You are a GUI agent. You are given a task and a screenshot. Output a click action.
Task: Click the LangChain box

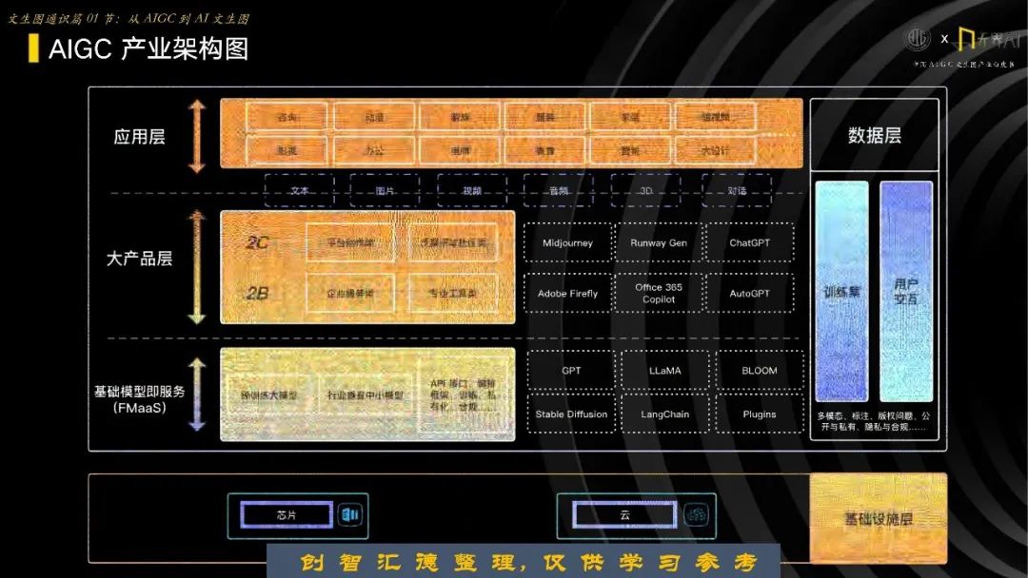[x=664, y=414]
